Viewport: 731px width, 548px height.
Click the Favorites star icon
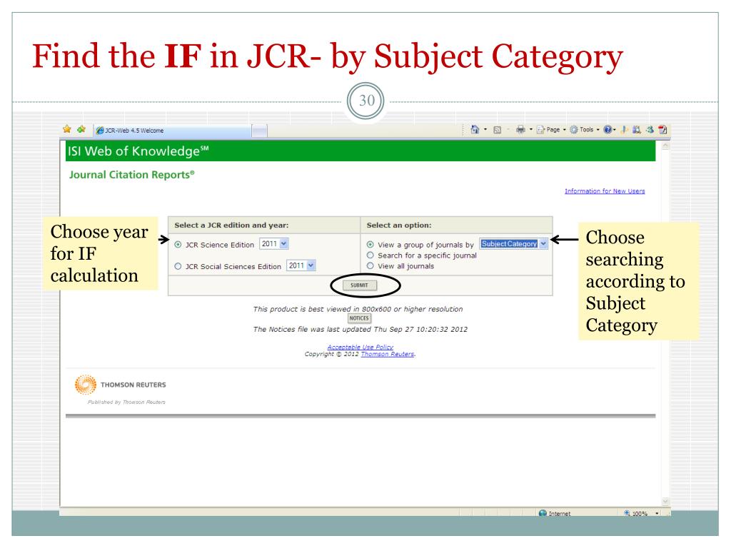pyautogui.click(x=67, y=129)
